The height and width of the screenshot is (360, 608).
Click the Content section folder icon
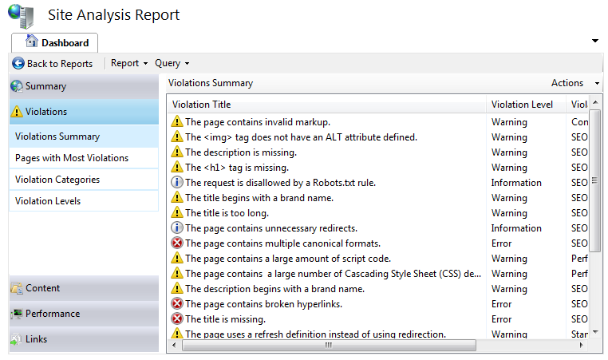point(17,288)
